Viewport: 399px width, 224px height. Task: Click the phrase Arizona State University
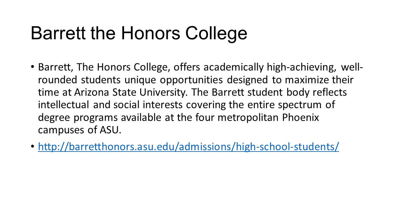point(132,92)
